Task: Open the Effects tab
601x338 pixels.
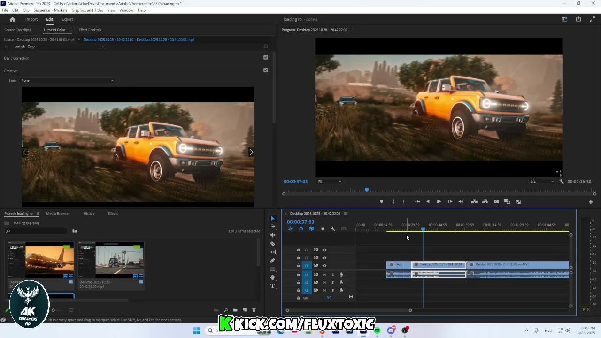Action: pyautogui.click(x=113, y=214)
